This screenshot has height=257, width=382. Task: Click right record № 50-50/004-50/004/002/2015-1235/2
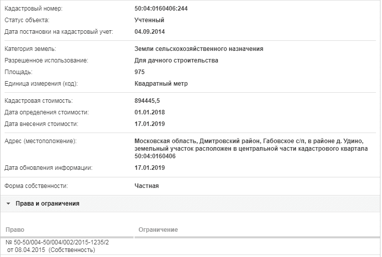(57, 242)
